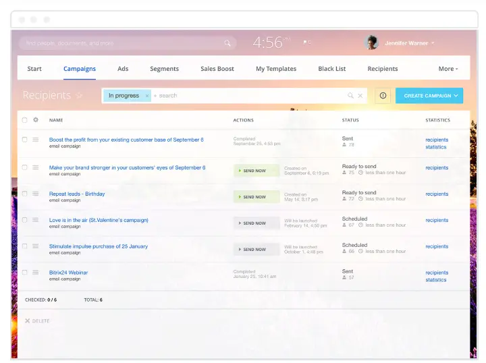Open the Bitrix24 Webinar campaign link
486x363 pixels.
click(68, 273)
